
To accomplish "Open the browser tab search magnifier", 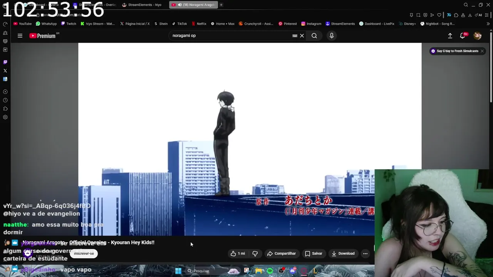I will [466, 5].
